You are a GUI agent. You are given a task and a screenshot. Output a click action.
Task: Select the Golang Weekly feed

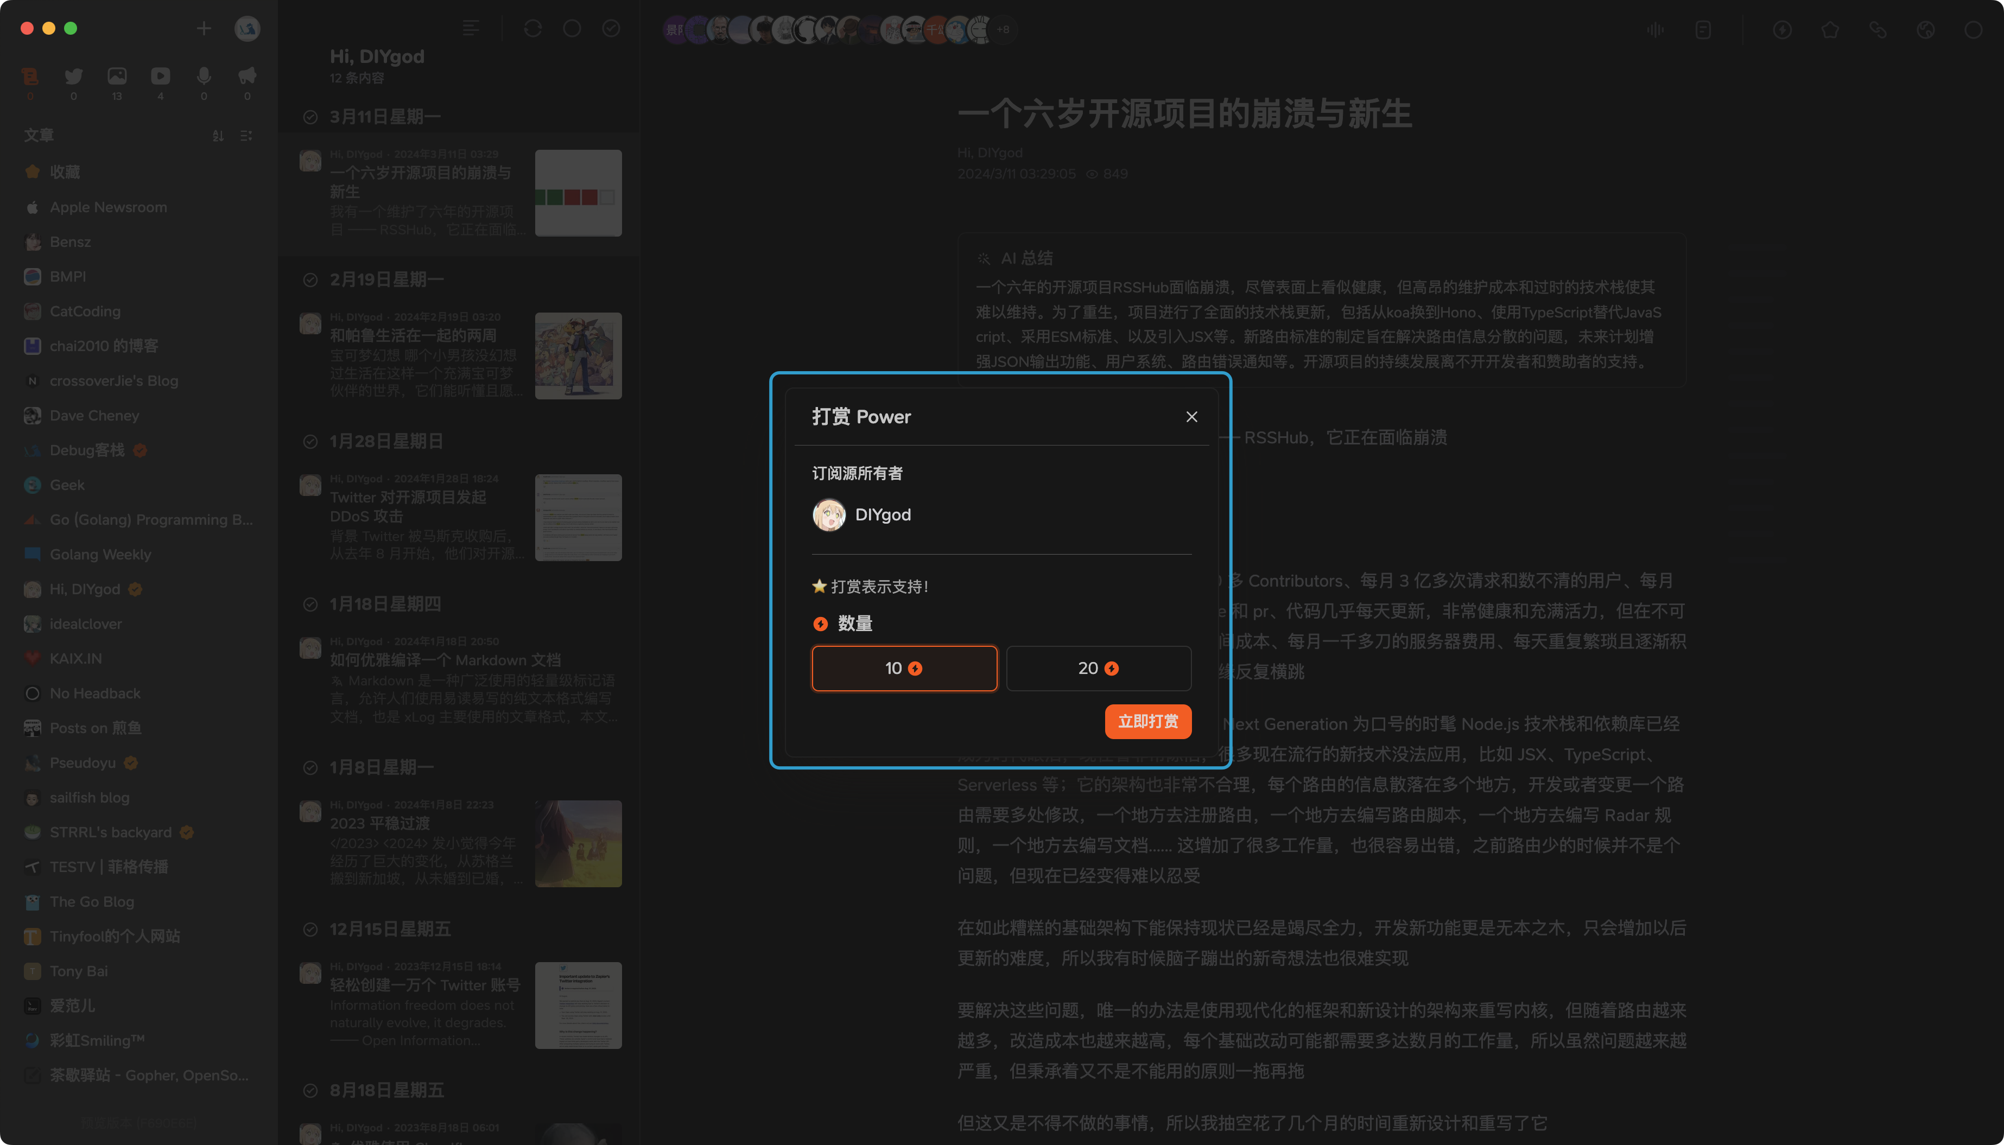(100, 555)
